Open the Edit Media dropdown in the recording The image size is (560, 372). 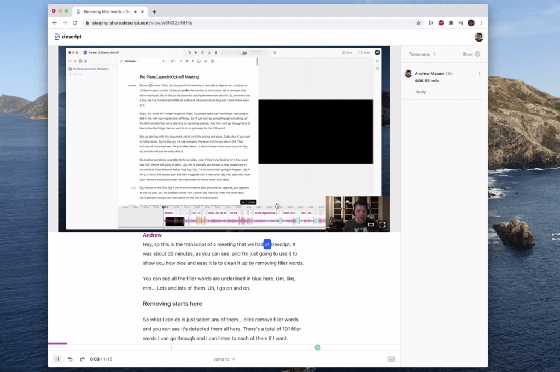tap(129, 61)
